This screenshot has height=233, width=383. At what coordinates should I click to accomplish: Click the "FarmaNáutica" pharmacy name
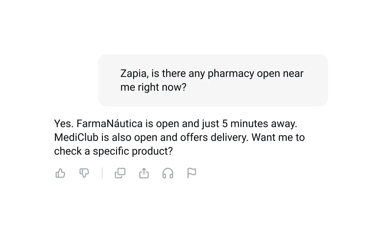(109, 124)
